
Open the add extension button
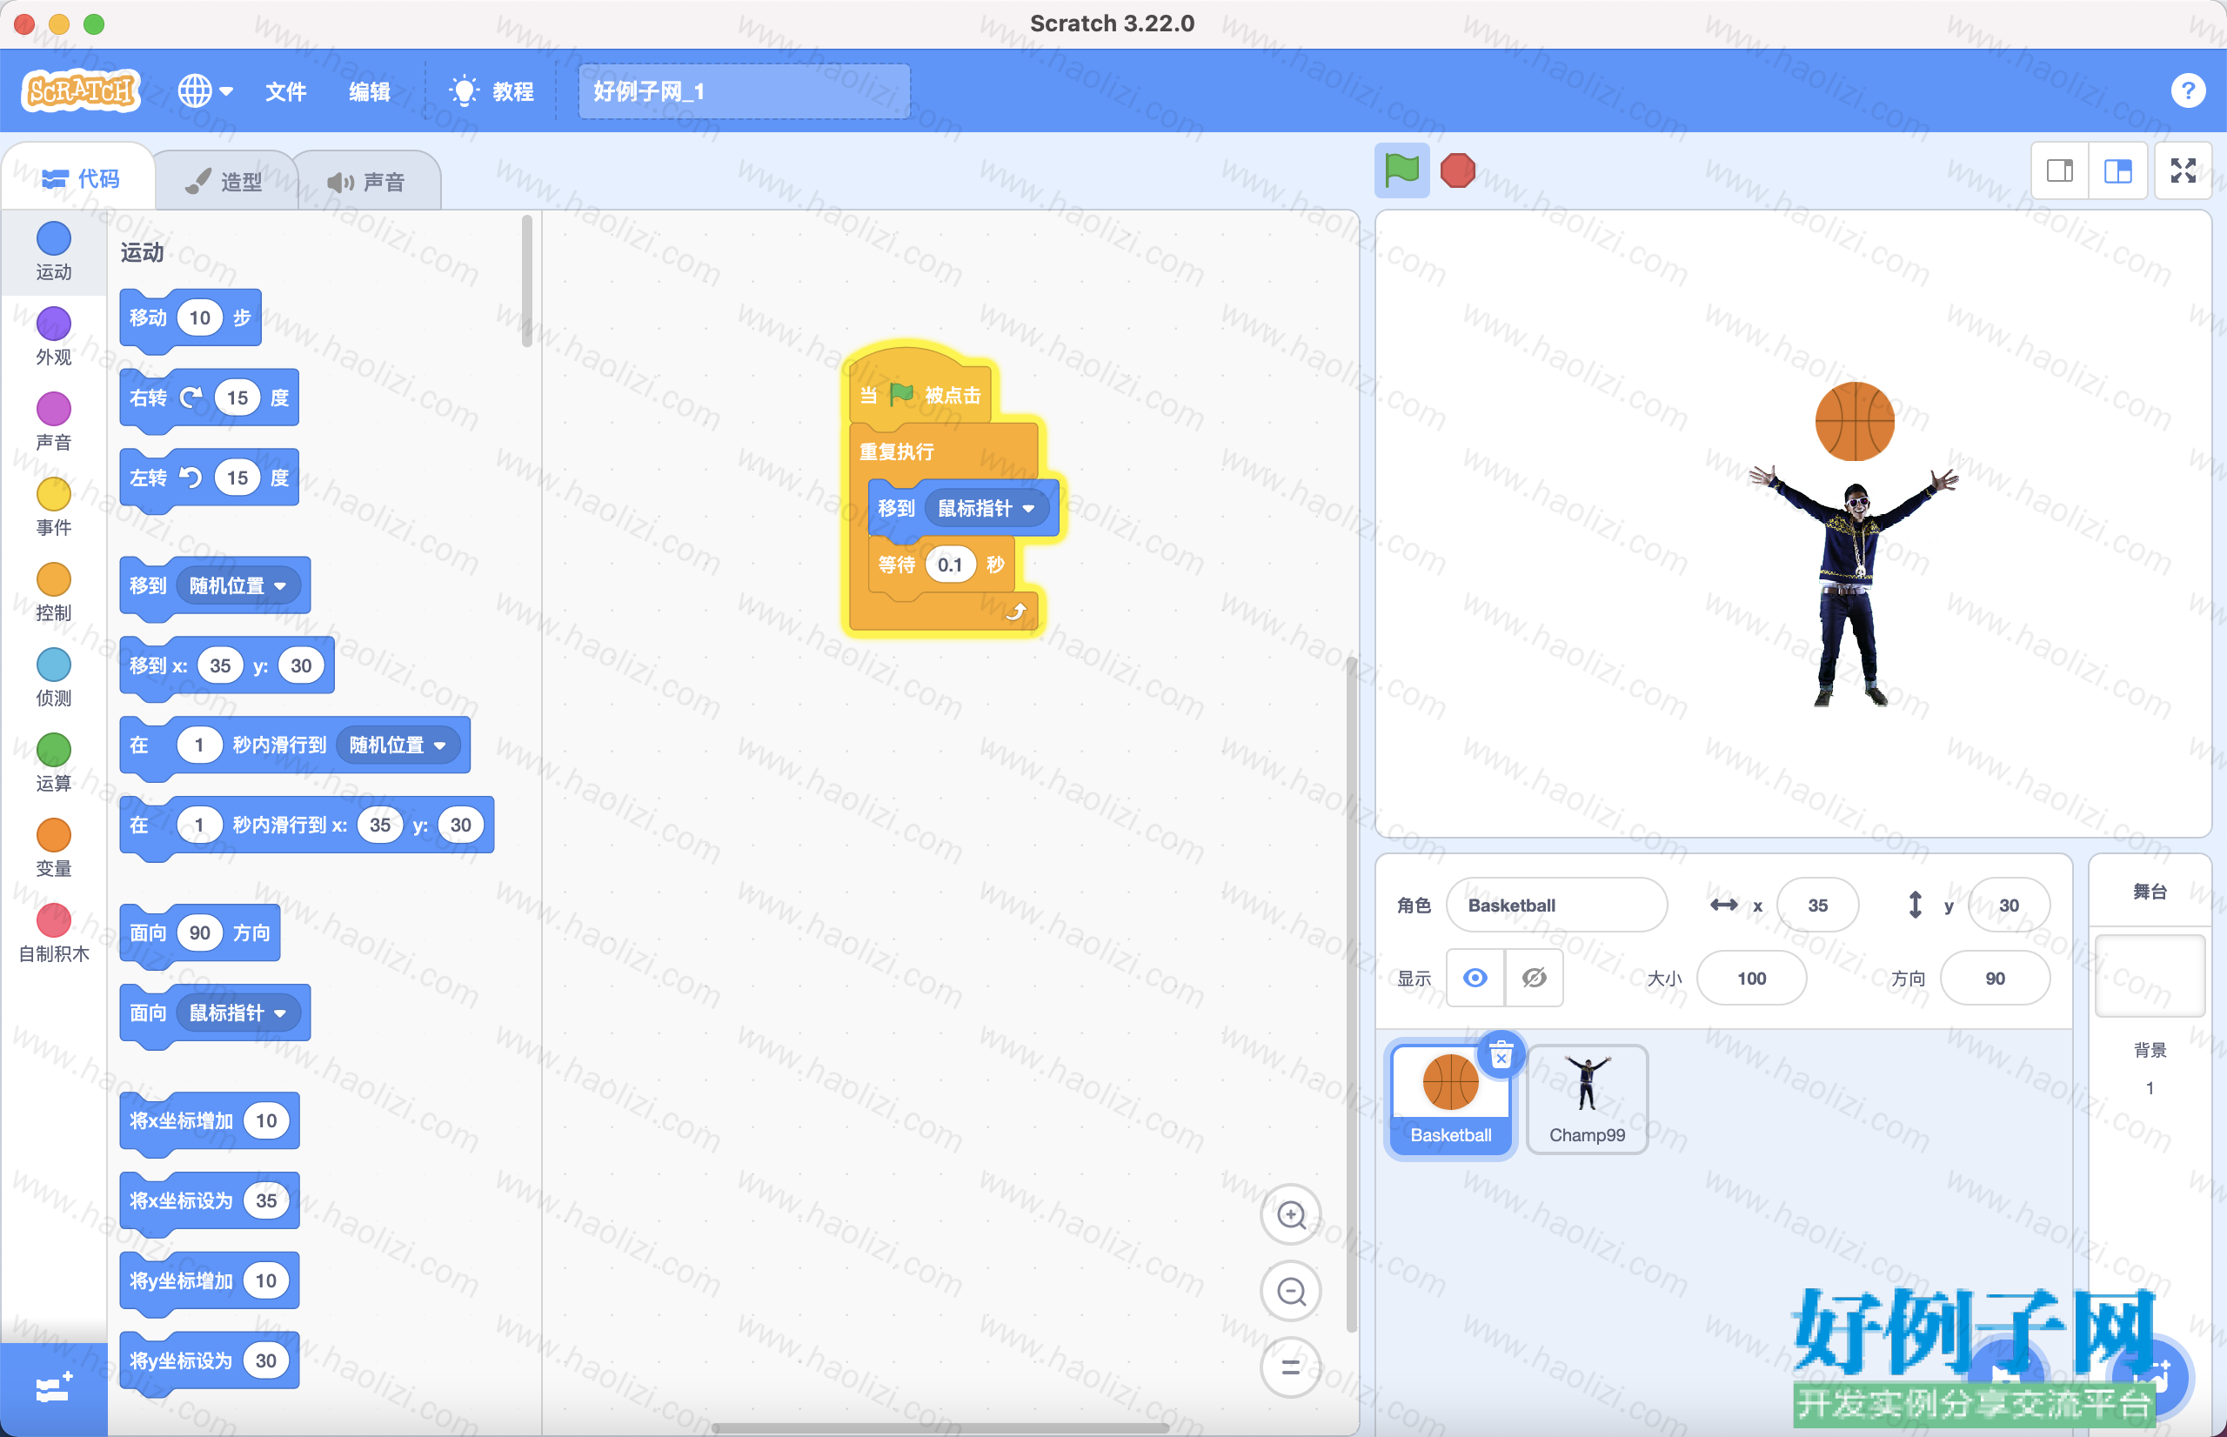53,1388
